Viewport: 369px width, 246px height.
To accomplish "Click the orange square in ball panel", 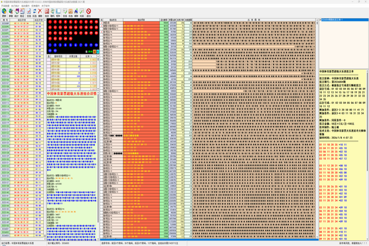I will (x=94, y=52).
